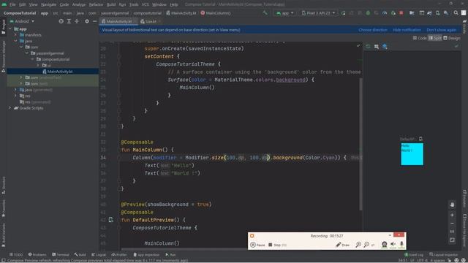Screen dimensions: 468x263
Task: Click the Debug app bug icon
Action: point(368,13)
